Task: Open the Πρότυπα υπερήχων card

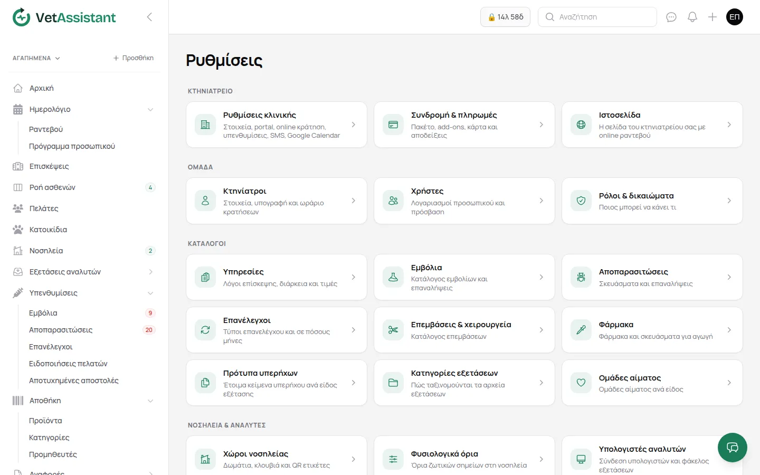Action: coord(277,383)
